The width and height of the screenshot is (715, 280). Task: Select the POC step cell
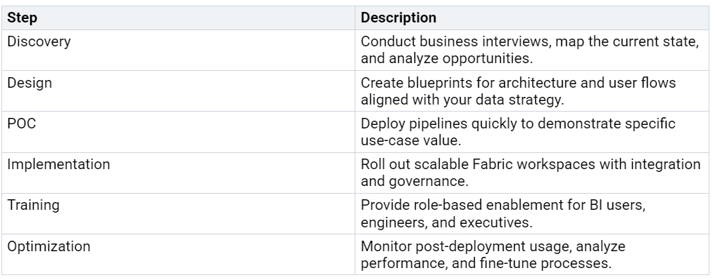[x=178, y=132]
